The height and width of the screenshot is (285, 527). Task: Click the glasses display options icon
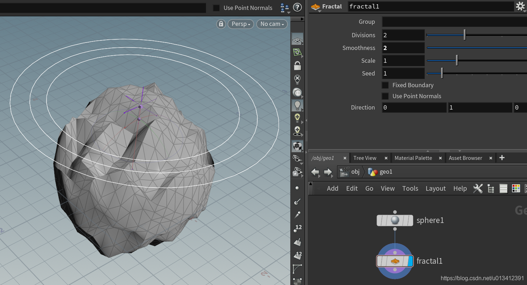[x=297, y=159]
